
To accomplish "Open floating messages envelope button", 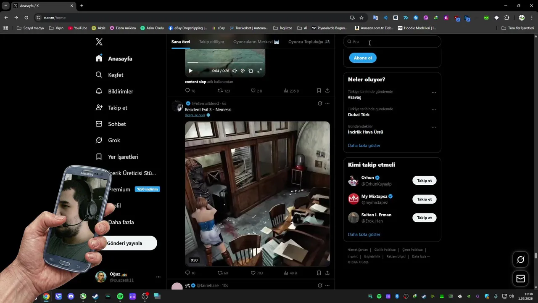I will pos(520,279).
